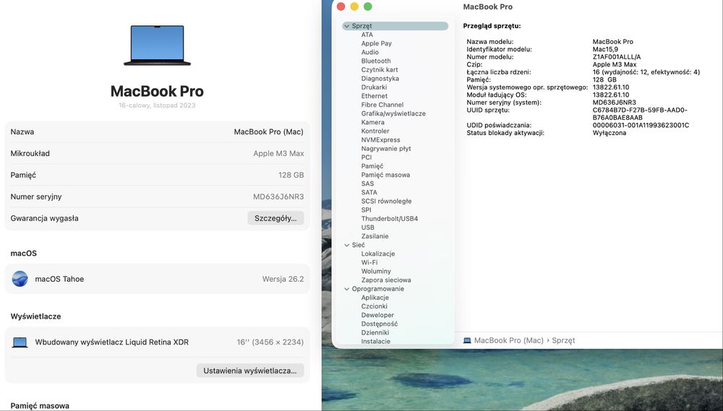The width and height of the screenshot is (723, 411).
Task: Select NVMExpress in the sidebar
Action: point(380,139)
